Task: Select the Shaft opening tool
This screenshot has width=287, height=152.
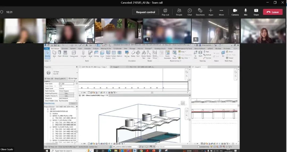Action: [x=200, y=54]
